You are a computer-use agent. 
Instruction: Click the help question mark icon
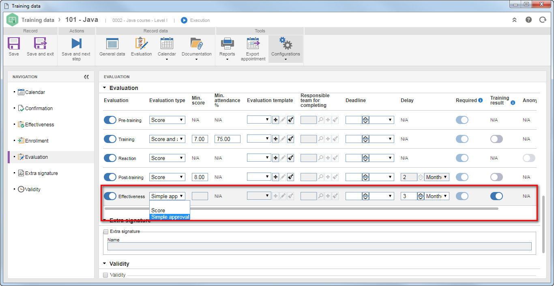[528, 19]
